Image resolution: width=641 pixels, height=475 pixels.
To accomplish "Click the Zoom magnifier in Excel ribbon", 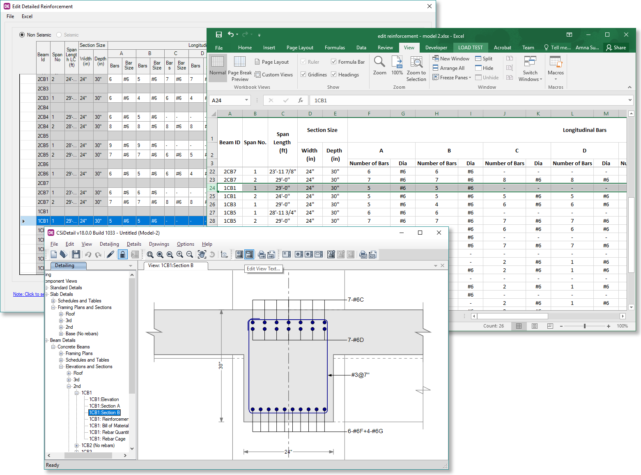I will coord(379,66).
